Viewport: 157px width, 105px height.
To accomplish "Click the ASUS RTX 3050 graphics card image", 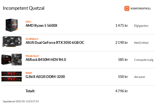I will 12,42.
